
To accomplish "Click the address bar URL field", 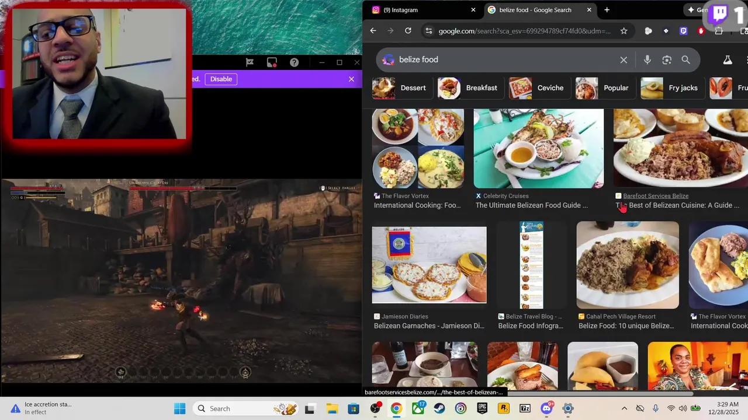I will [x=524, y=31].
